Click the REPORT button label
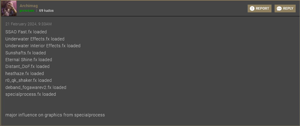The image size is (300, 126). [262, 8]
